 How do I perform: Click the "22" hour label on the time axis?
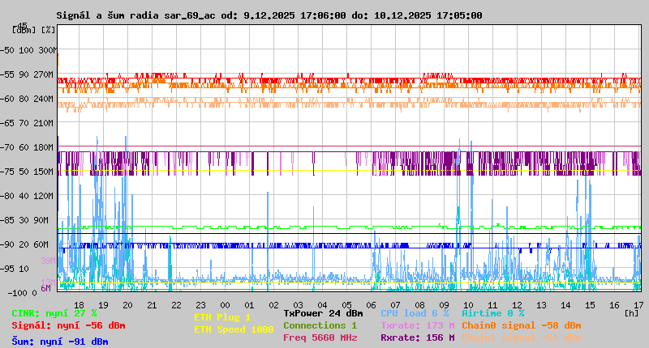176,305
